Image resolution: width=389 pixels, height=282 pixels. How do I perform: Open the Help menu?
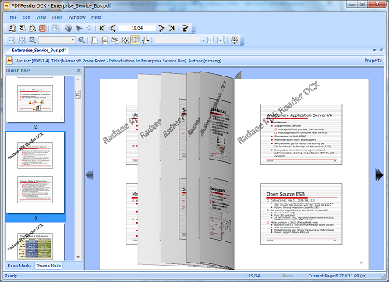point(96,17)
